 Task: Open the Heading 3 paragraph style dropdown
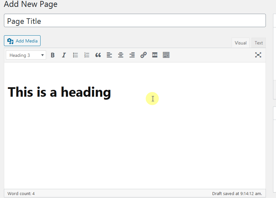pos(23,55)
